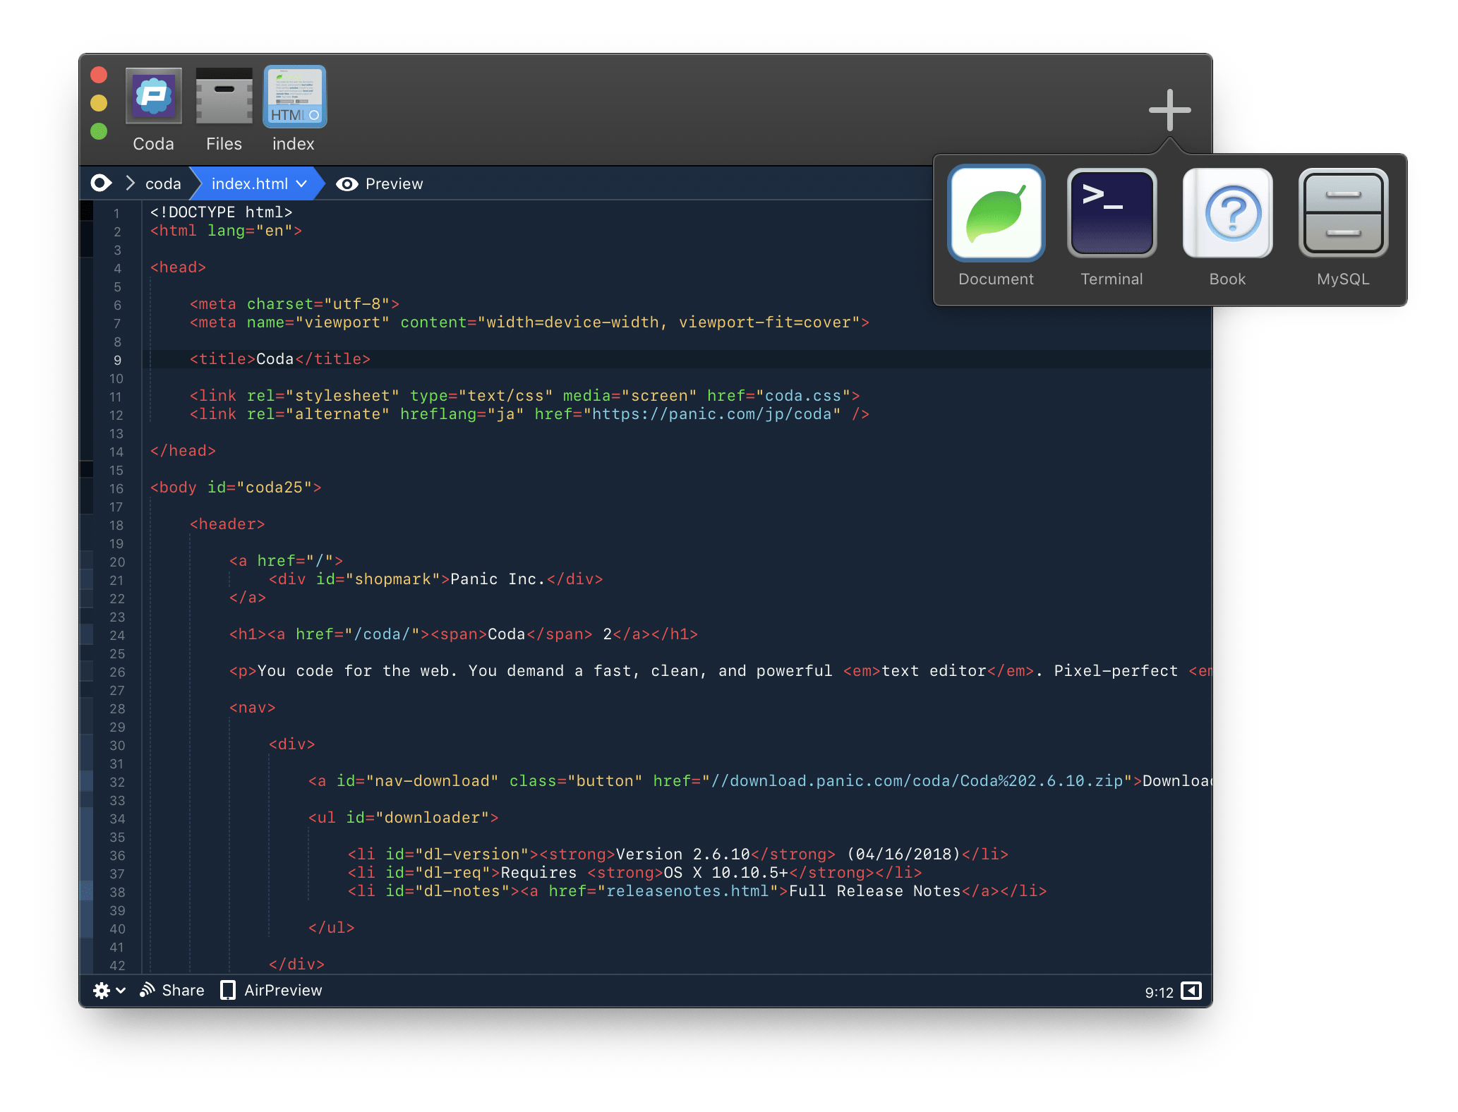This screenshot has width=1458, height=1112.
Task: Click the releasenotes.html href text
Action: pos(687,891)
